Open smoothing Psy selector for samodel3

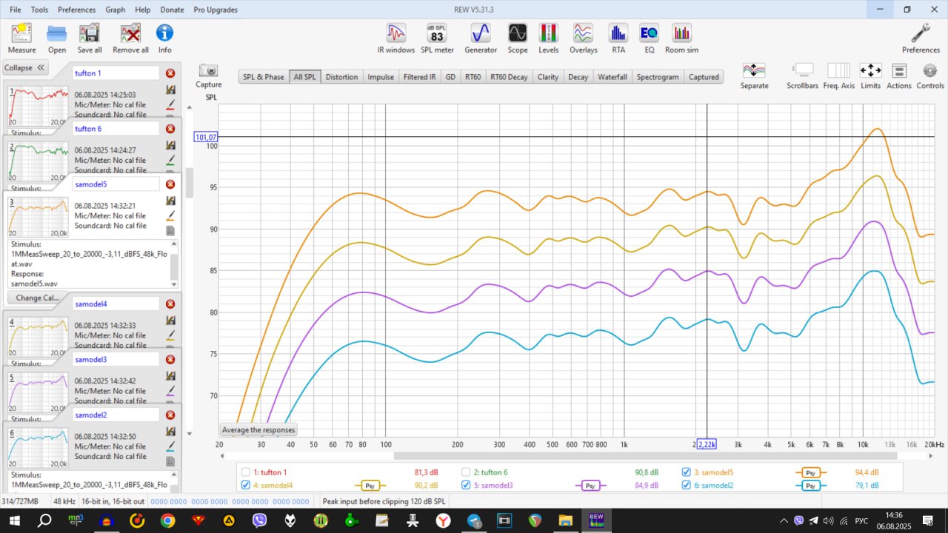590,486
